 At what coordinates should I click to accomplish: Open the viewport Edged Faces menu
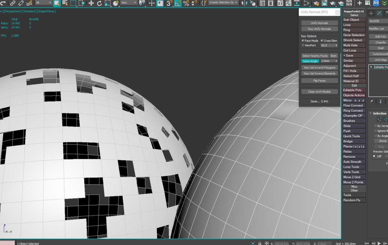point(46,11)
